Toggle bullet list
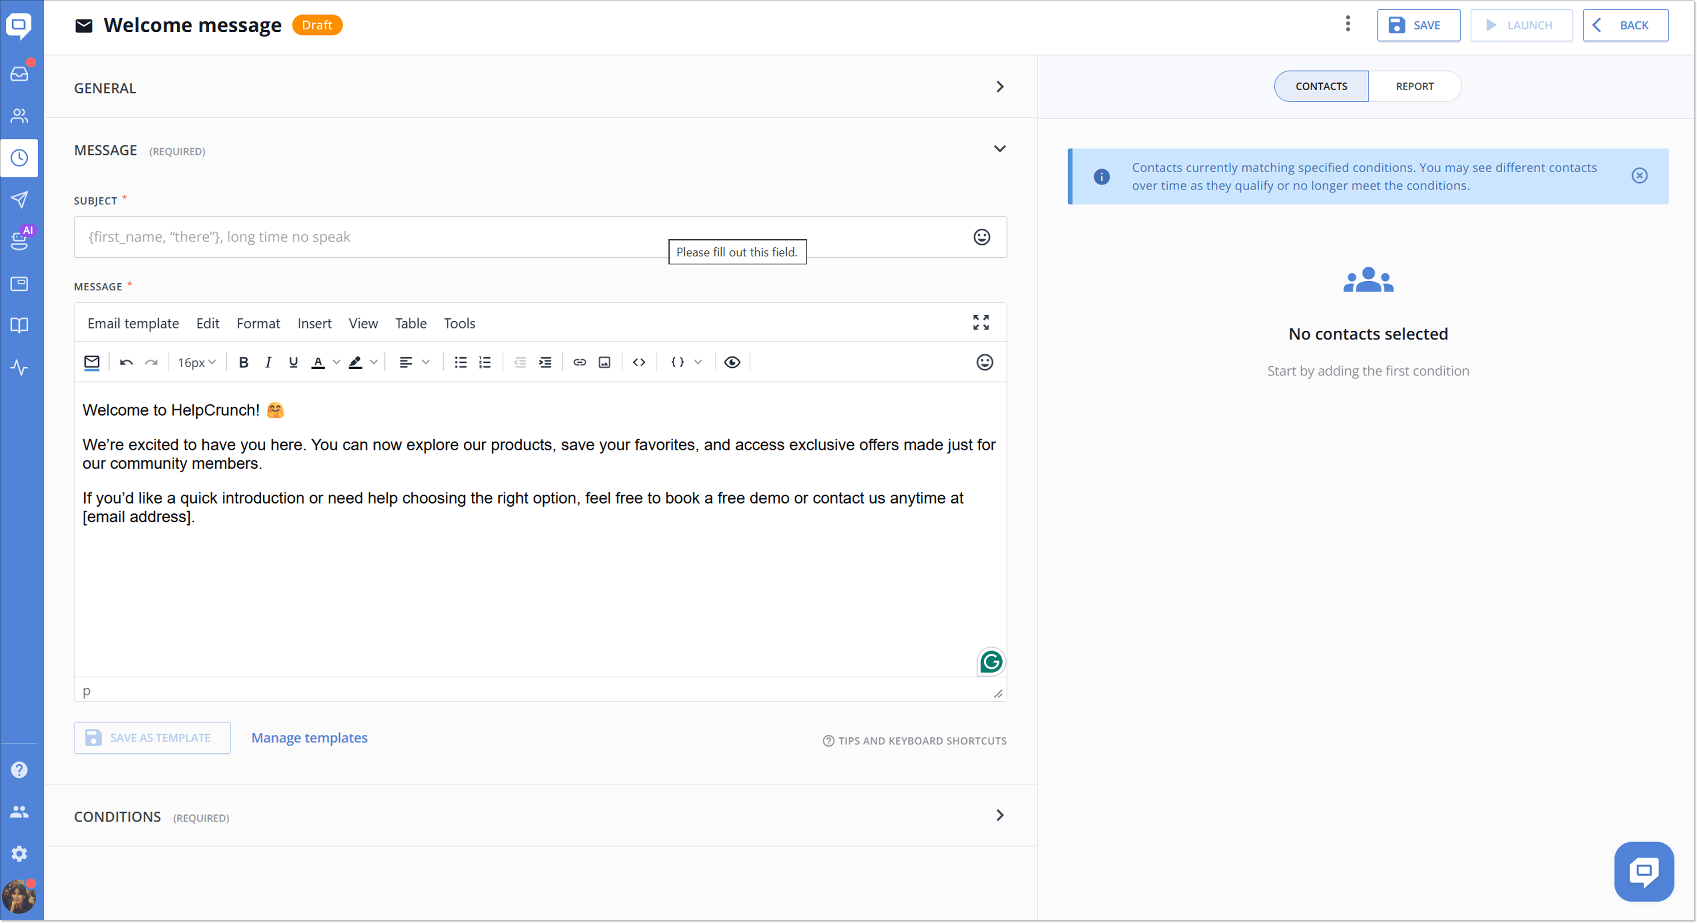This screenshot has width=1697, height=923. [460, 362]
